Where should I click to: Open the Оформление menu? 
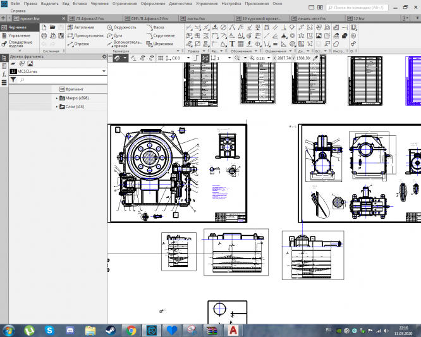[x=153, y=4]
